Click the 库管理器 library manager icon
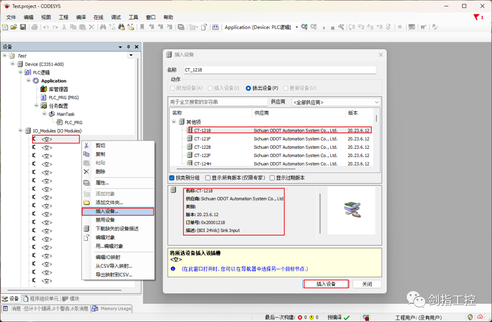Image resolution: width=492 pixels, height=322 pixels. [44, 89]
